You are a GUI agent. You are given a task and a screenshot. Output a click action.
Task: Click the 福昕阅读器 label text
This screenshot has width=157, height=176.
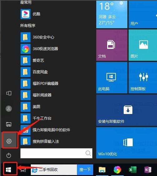point(42,95)
